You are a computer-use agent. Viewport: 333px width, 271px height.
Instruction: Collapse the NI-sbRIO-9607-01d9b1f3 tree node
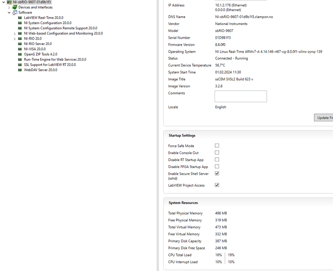4,2
